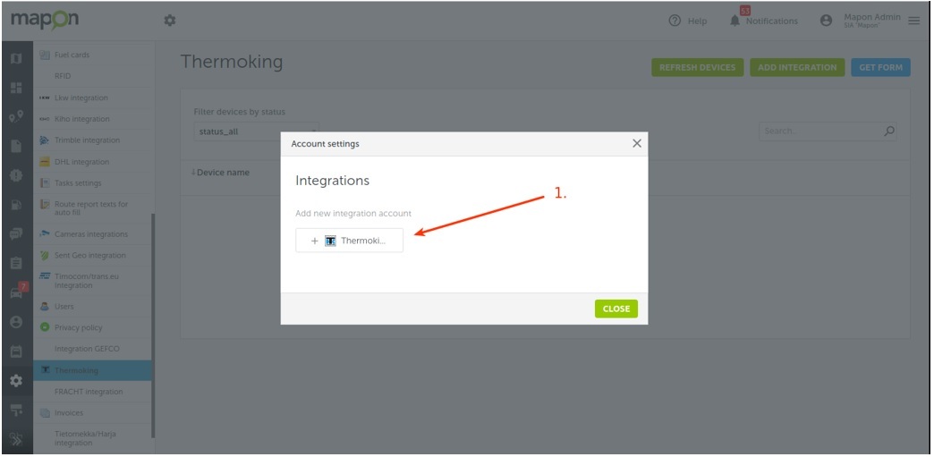The width and height of the screenshot is (934, 457).
Task: Open the settings gear in side rail
Action: 16,381
